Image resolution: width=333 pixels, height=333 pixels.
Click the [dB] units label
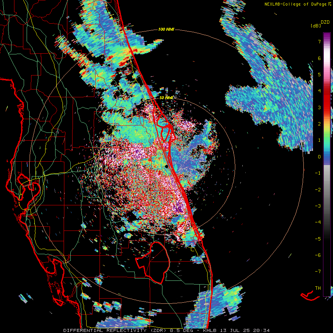pos(316,26)
